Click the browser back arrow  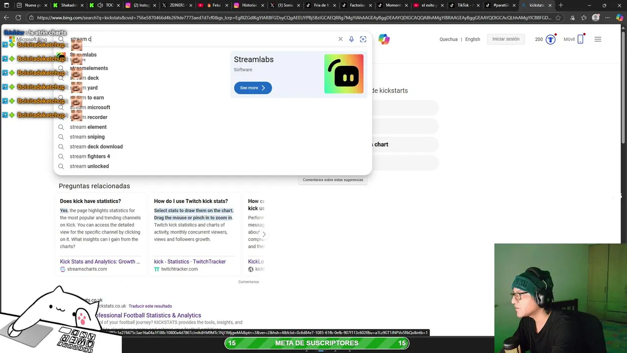[6, 18]
